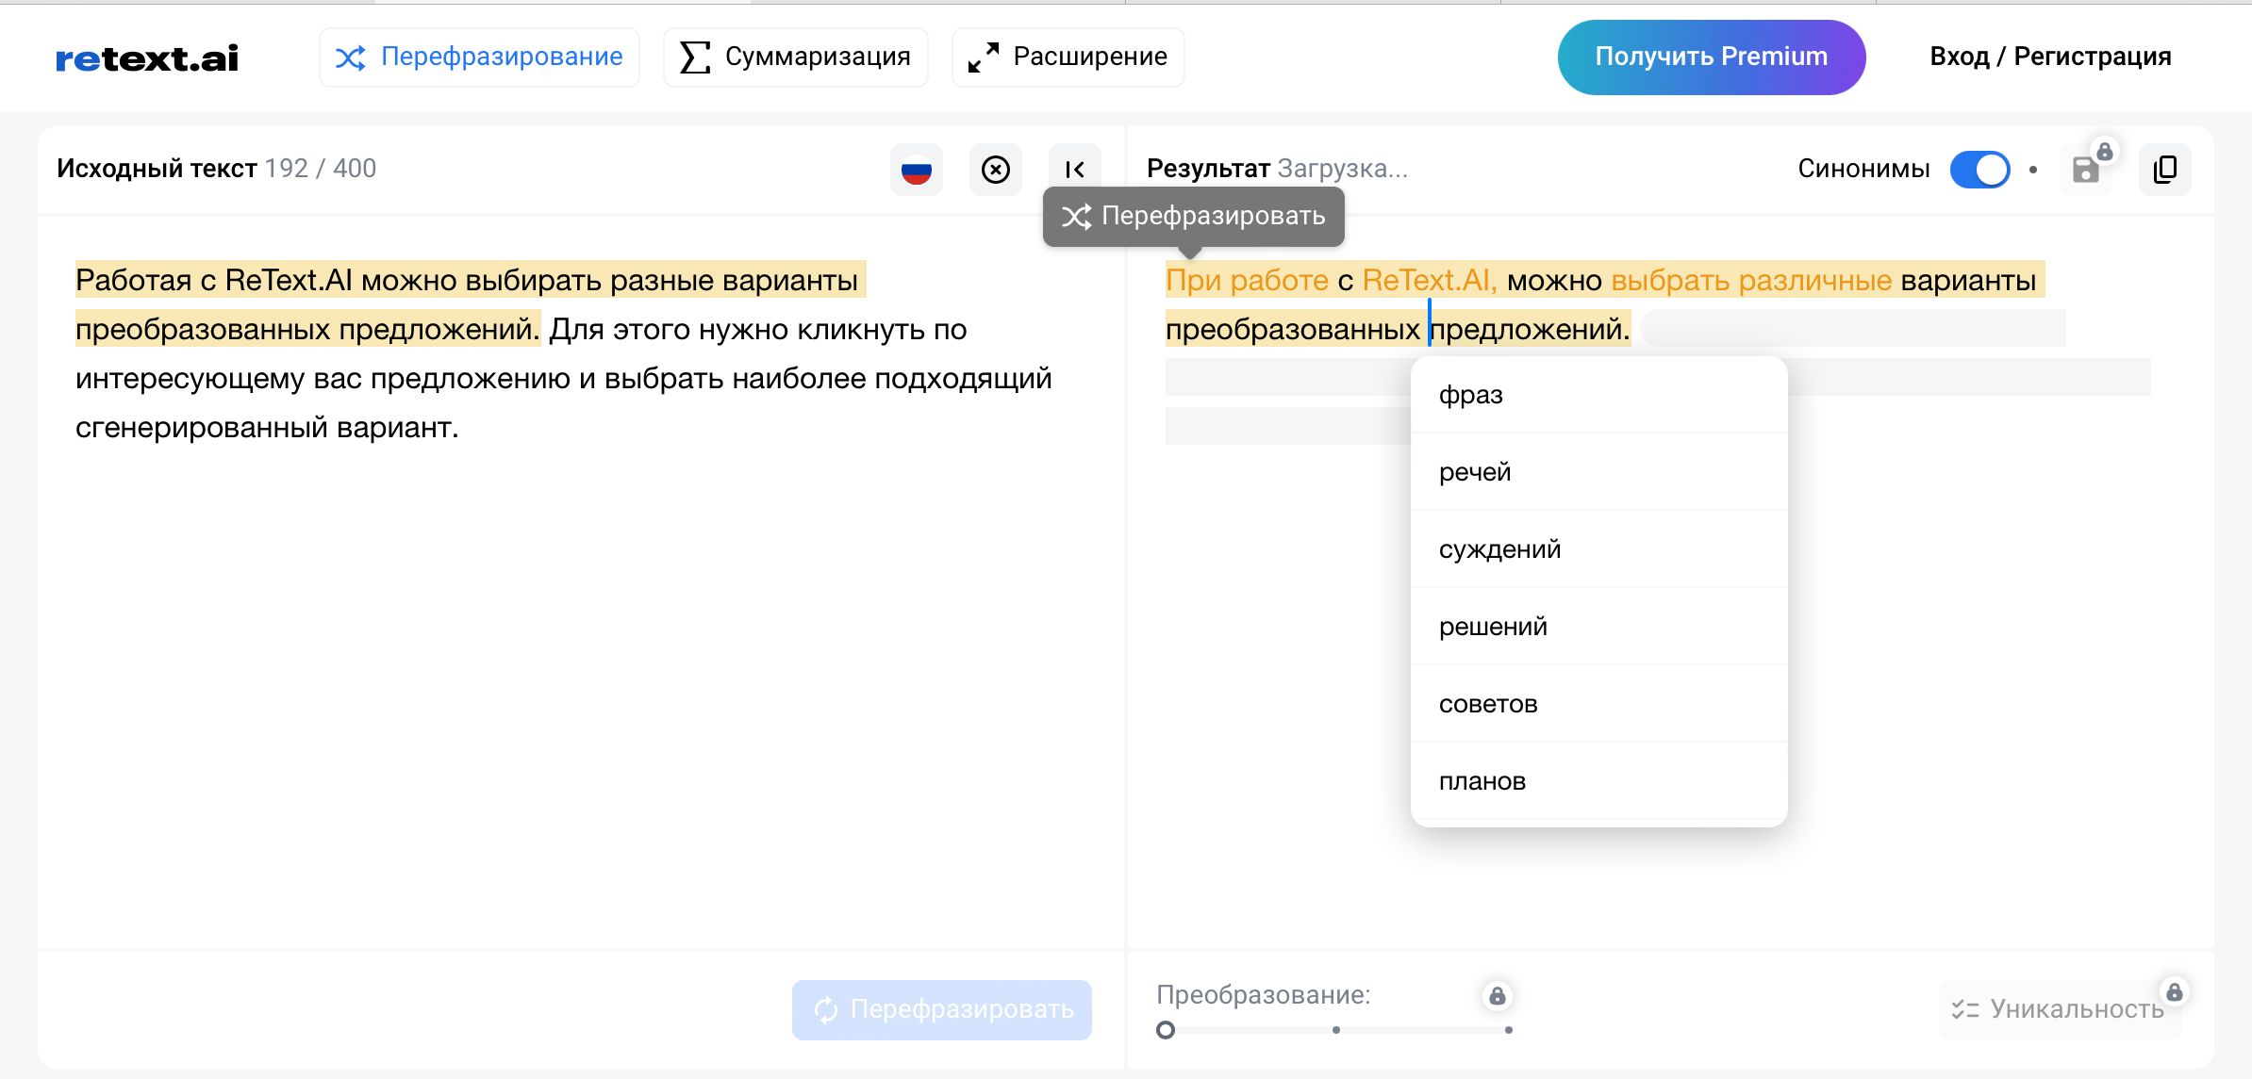Collapse the source panel with the arrow icon
This screenshot has height=1079, width=2252.
click(1074, 170)
